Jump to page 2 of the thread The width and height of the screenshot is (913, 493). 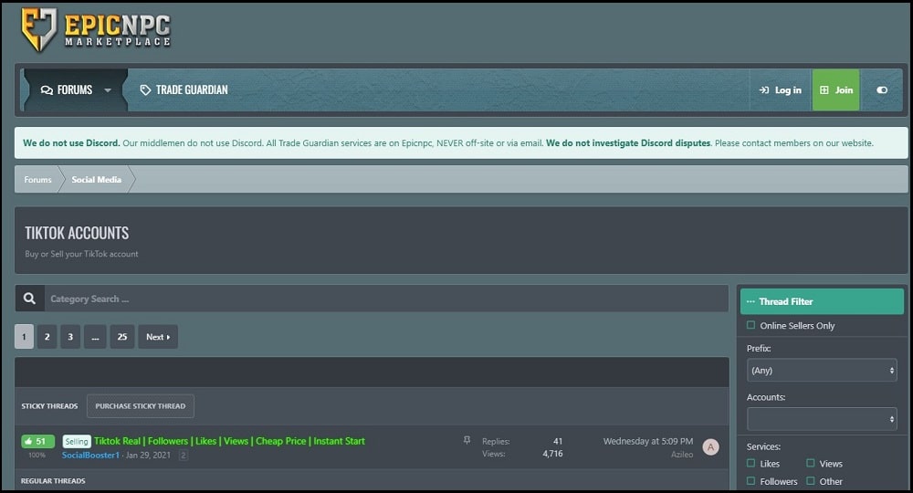point(183,456)
